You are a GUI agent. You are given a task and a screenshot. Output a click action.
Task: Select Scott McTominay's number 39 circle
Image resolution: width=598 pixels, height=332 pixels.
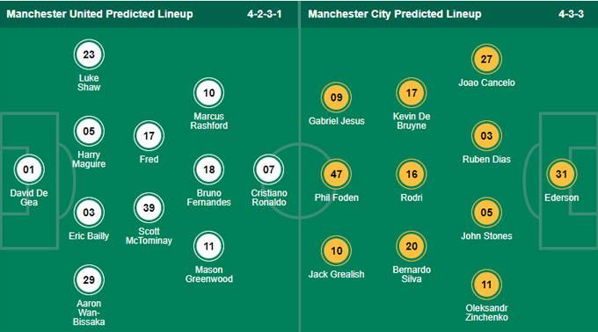tap(149, 208)
